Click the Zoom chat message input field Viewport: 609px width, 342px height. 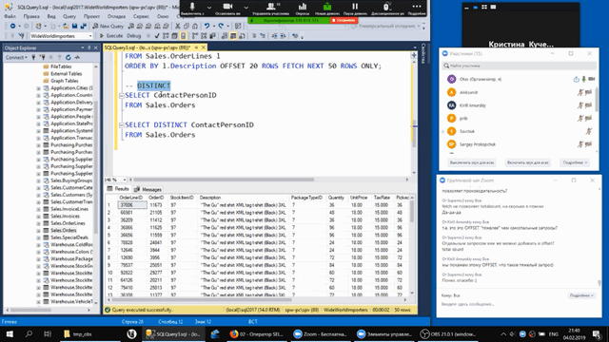pos(519,304)
